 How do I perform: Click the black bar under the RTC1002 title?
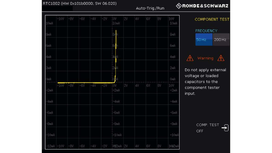(x=57, y=9)
